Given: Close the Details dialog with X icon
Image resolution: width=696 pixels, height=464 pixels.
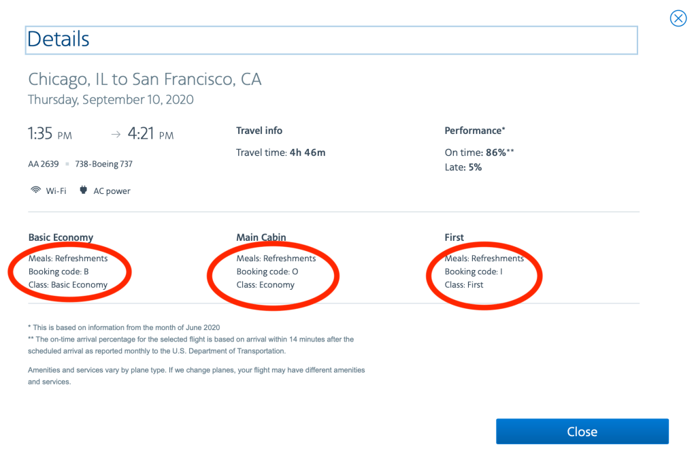Looking at the screenshot, I should (678, 18).
